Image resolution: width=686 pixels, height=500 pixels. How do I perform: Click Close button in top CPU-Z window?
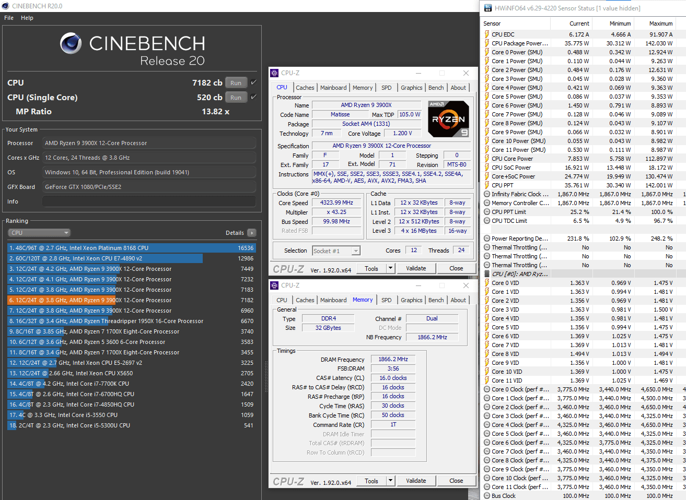[456, 268]
